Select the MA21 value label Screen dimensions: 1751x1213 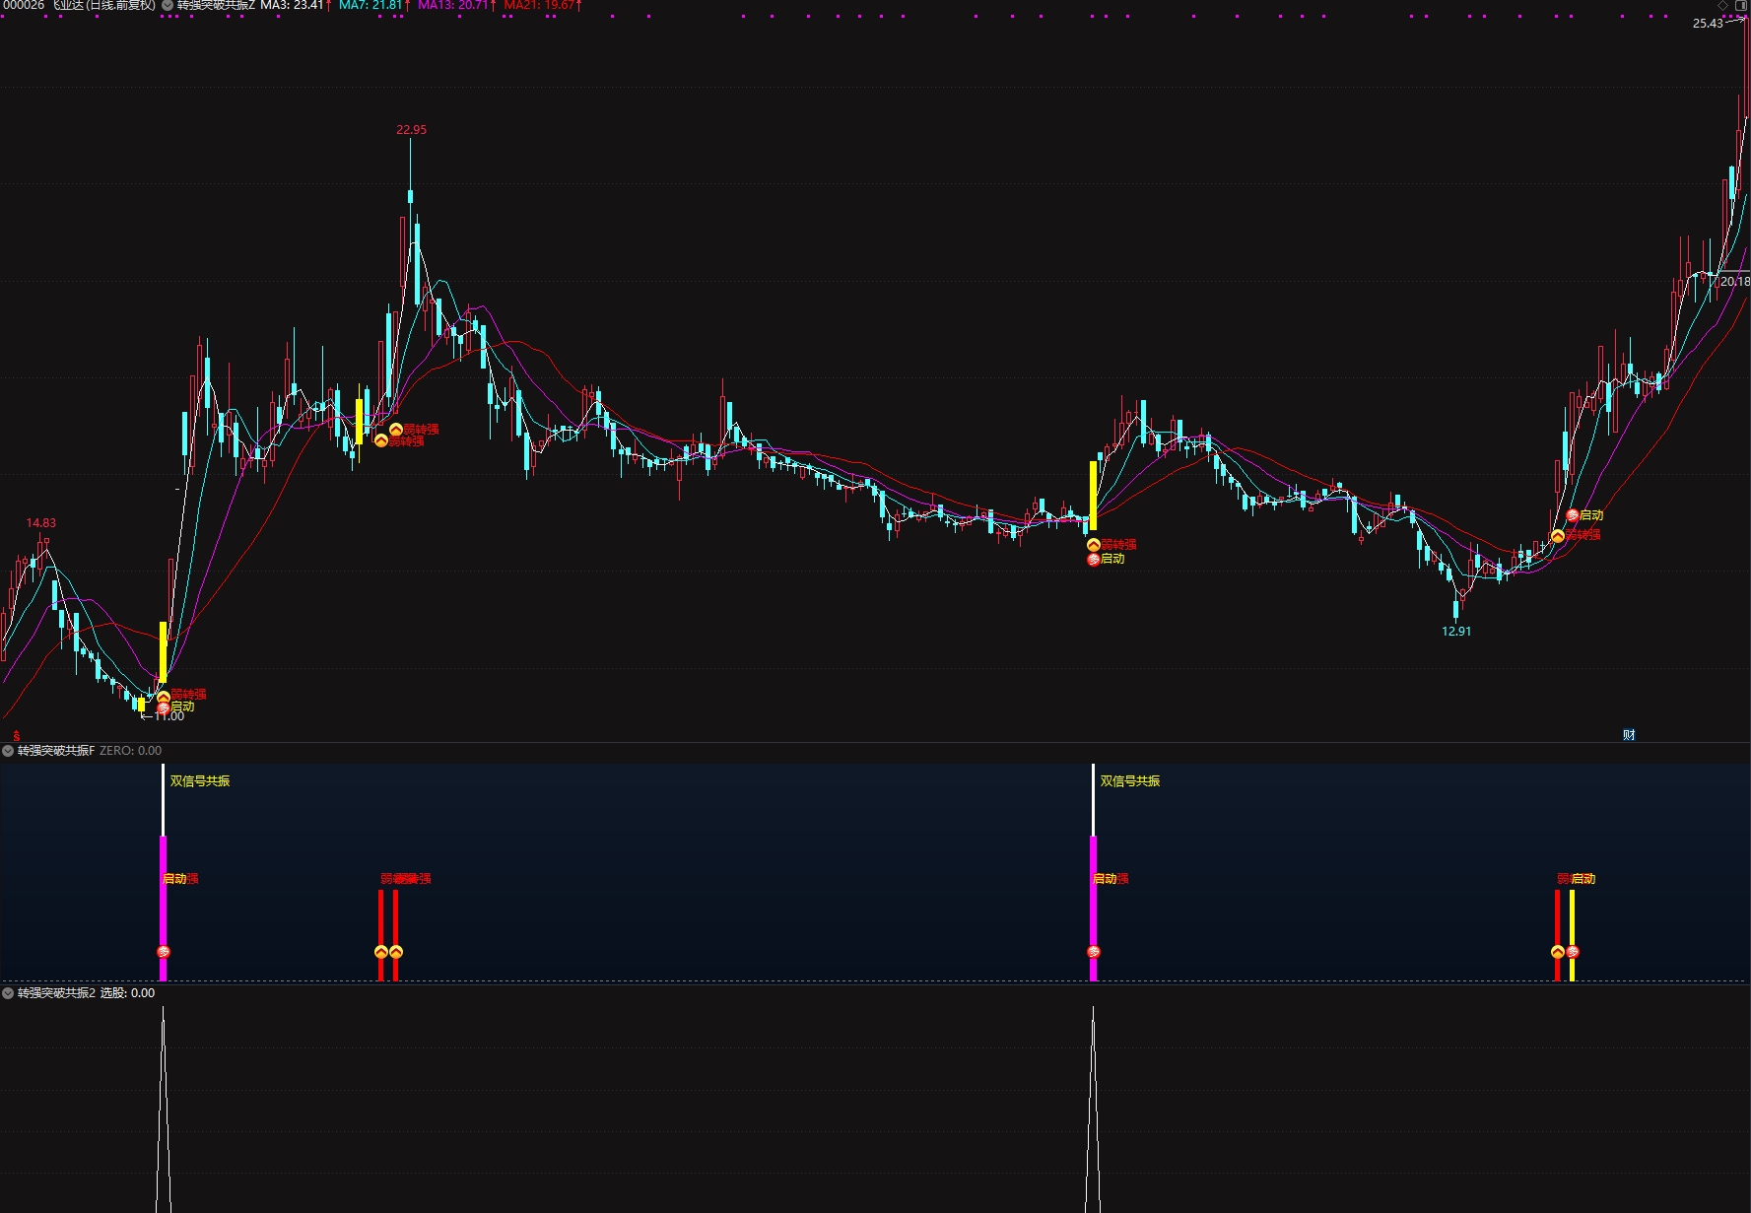point(543,6)
